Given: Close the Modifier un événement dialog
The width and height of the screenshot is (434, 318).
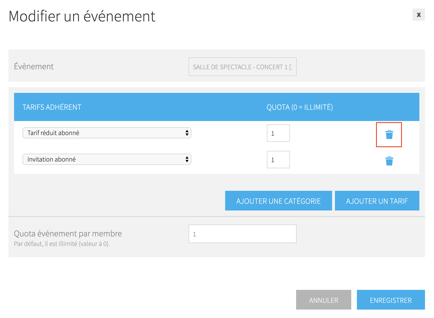Looking at the screenshot, I should point(419,15).
